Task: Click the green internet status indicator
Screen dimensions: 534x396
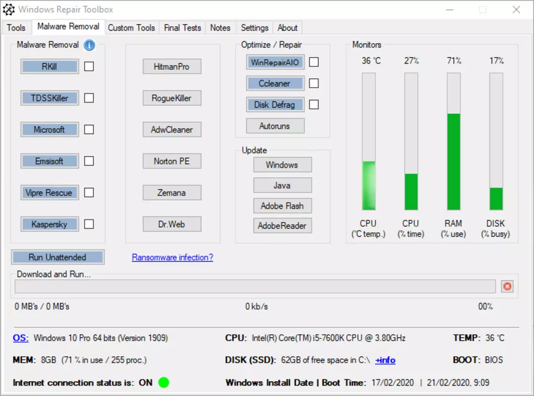Action: click(164, 382)
